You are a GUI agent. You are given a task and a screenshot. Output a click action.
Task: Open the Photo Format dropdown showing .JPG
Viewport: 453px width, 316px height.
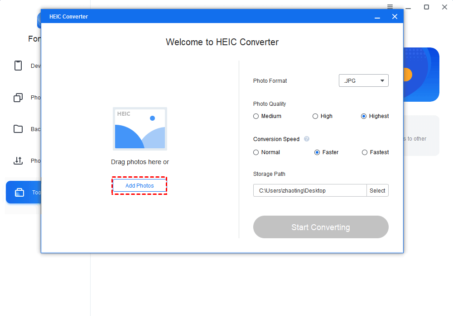364,80
